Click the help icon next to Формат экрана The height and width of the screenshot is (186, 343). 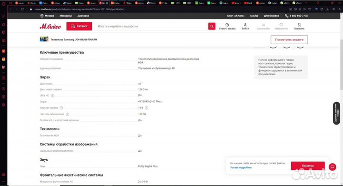[61, 108]
